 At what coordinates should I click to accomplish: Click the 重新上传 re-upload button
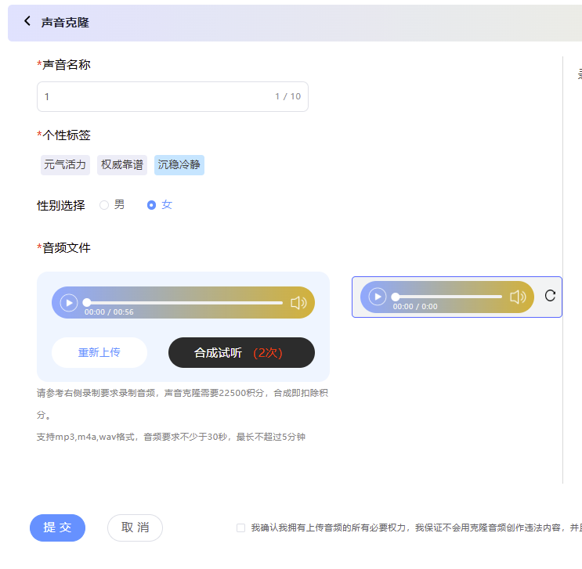click(x=99, y=352)
